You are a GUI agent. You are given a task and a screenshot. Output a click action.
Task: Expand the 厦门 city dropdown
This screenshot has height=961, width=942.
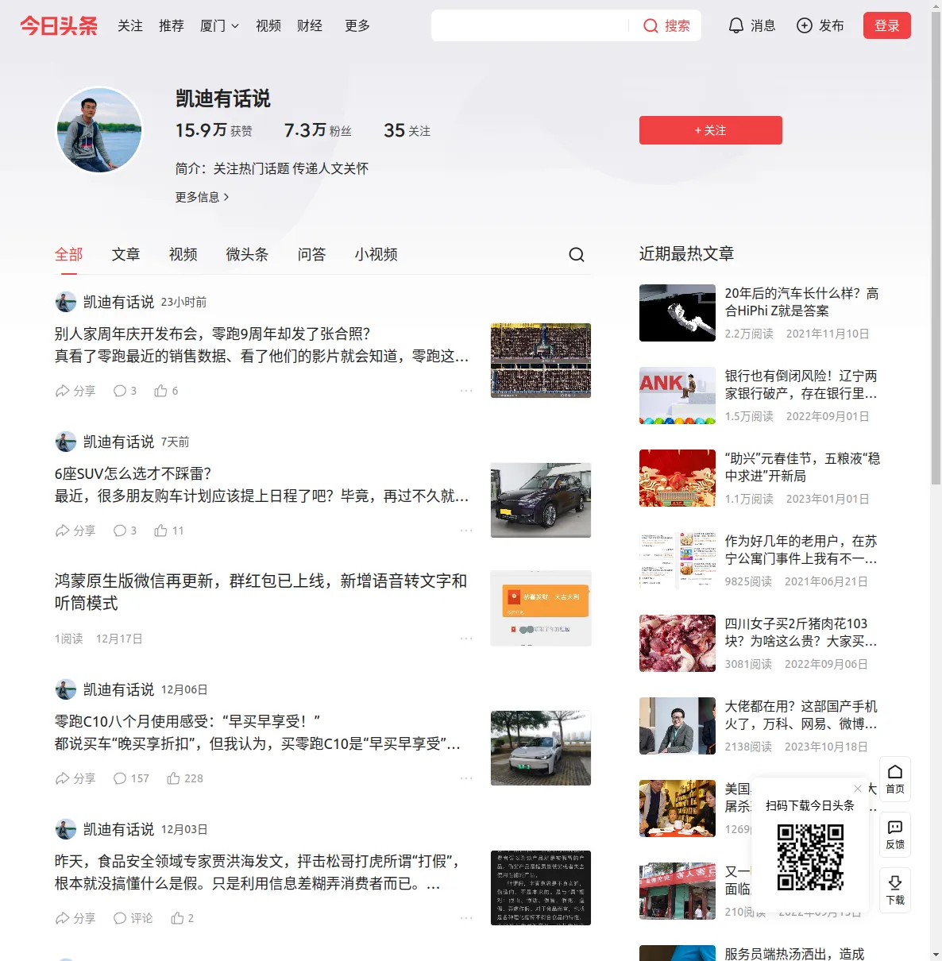coord(219,25)
